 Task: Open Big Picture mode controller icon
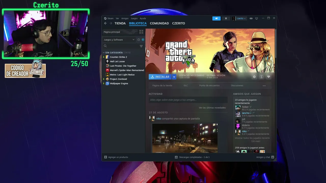251,18
